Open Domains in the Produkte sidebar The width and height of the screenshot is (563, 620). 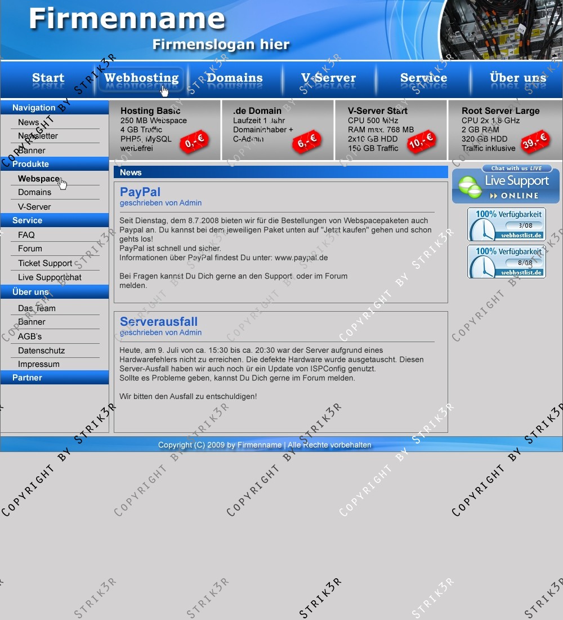point(35,192)
